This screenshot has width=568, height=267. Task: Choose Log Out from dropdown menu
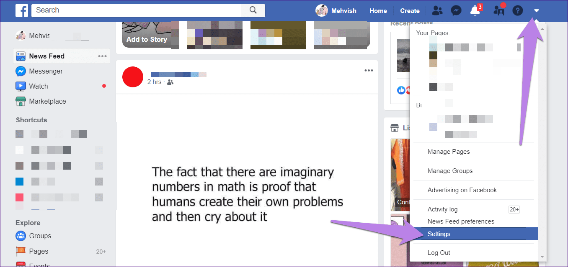(439, 253)
